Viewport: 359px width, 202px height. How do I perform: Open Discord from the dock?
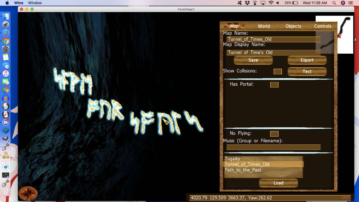[6, 122]
